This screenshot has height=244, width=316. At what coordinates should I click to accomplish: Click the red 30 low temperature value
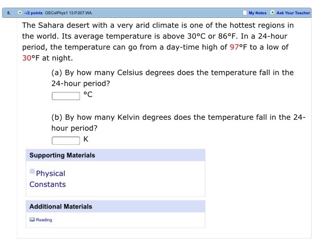coord(27,59)
